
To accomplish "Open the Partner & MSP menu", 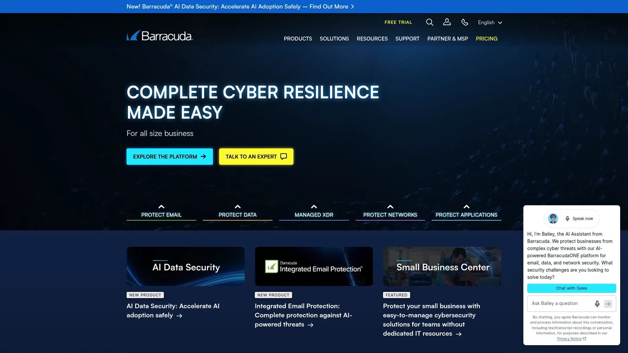I will 448,39.
